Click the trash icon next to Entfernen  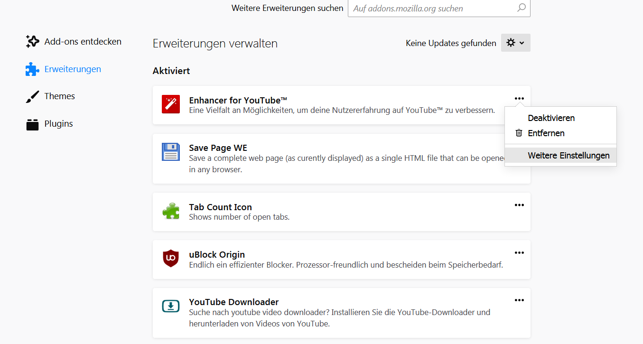pos(519,133)
